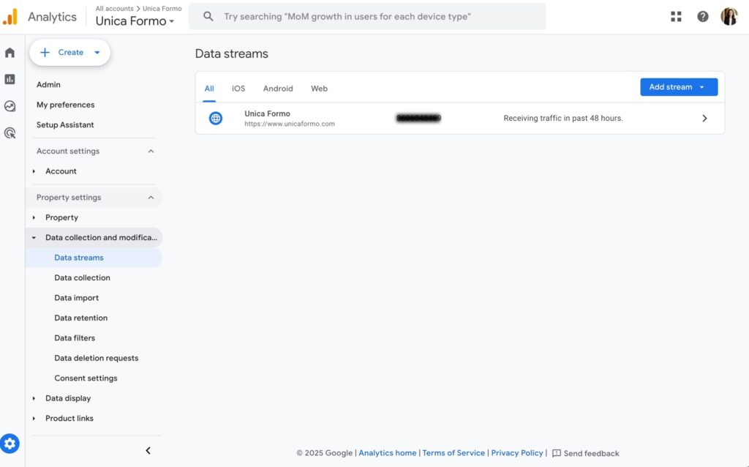Open the Privacy Policy link

click(516, 453)
